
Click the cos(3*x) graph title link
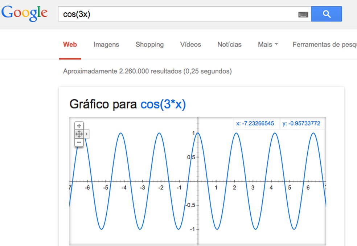(163, 104)
